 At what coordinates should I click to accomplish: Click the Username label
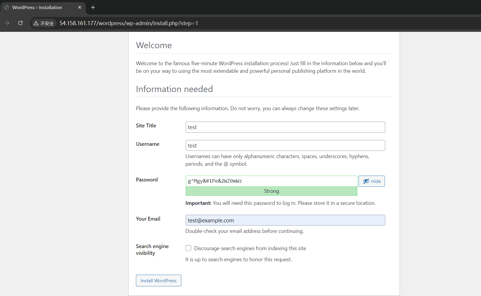[148, 144]
